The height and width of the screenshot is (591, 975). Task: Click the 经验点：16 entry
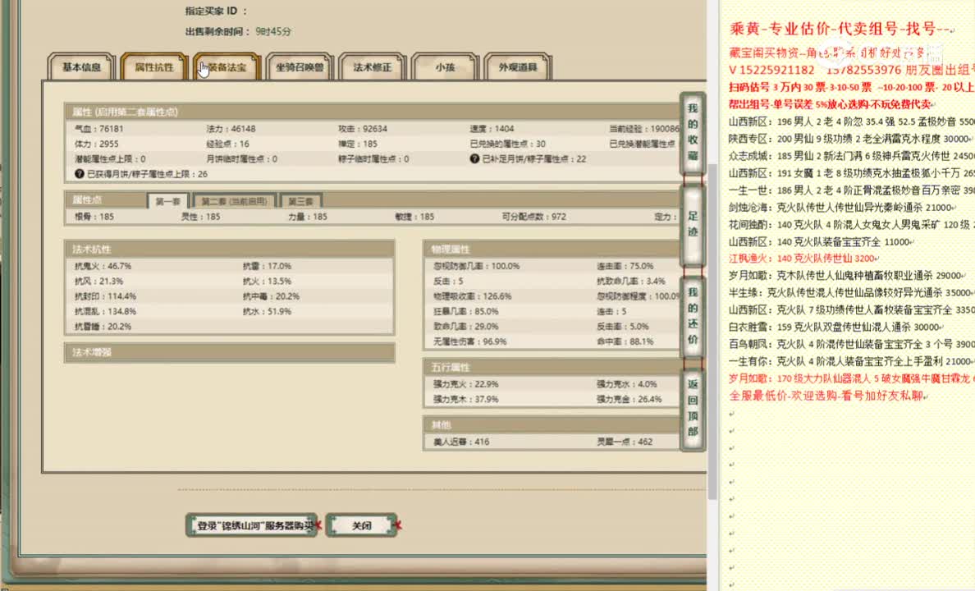[x=227, y=144]
